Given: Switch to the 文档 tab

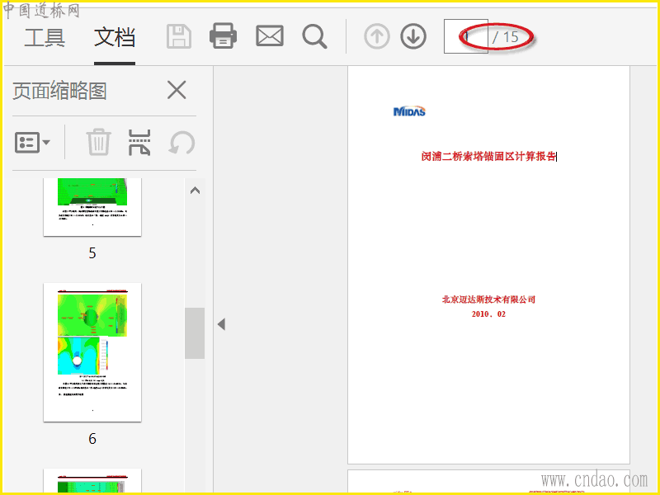Looking at the screenshot, I should pyautogui.click(x=115, y=37).
